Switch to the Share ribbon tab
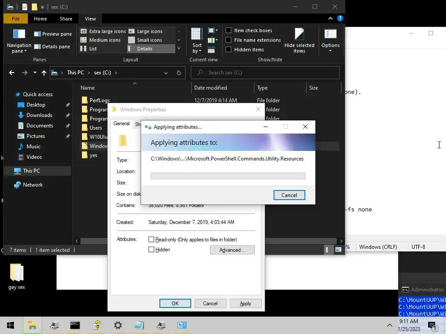The height and width of the screenshot is (334, 446). pyautogui.click(x=66, y=19)
